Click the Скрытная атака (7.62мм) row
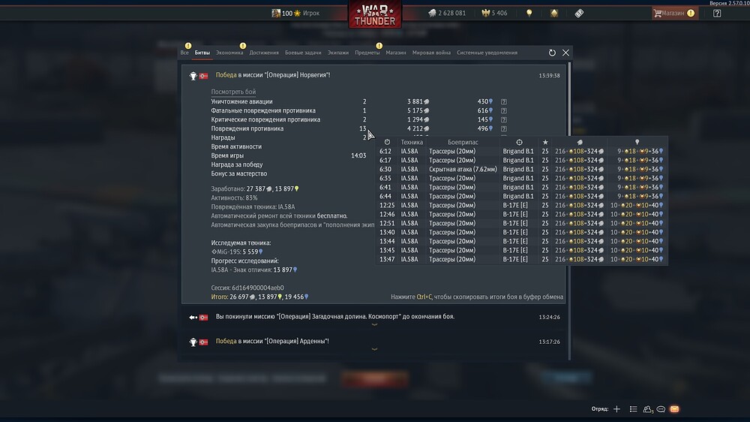This screenshot has width=750, height=422. 521,169
